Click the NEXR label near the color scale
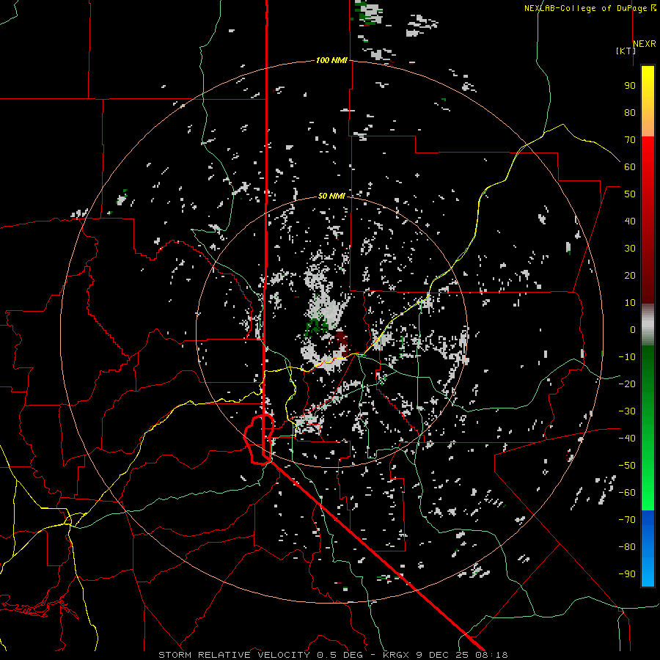 pyautogui.click(x=645, y=44)
